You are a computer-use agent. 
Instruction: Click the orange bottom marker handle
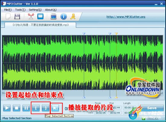click(x=116, y=97)
